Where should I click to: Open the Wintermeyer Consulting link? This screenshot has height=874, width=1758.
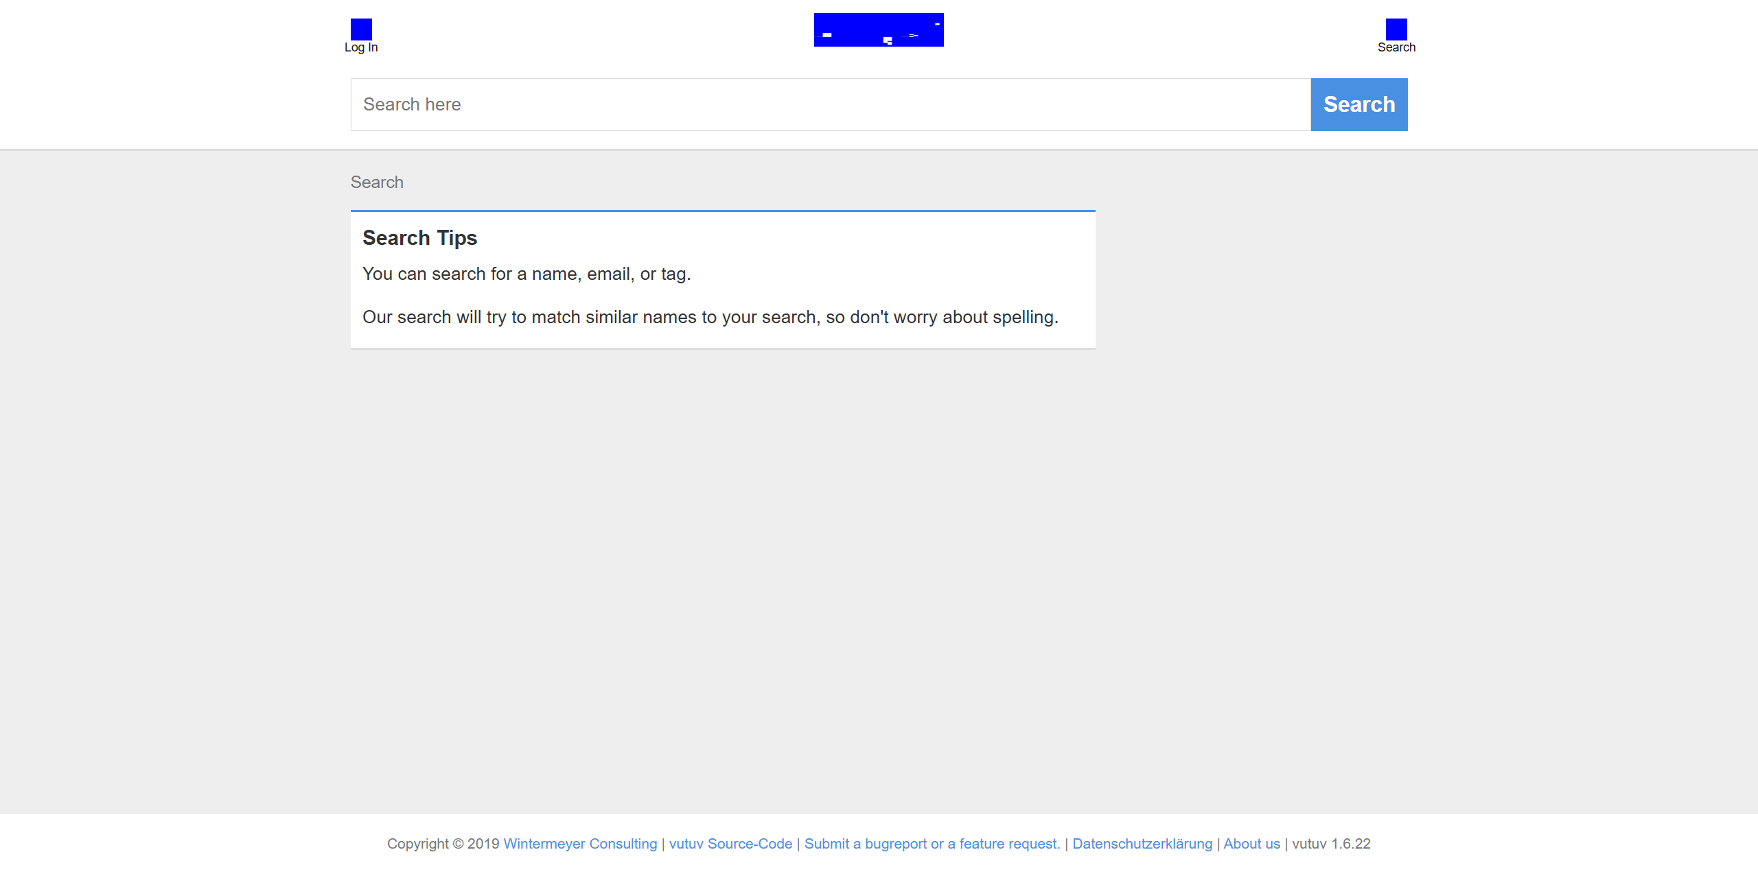pyautogui.click(x=580, y=844)
